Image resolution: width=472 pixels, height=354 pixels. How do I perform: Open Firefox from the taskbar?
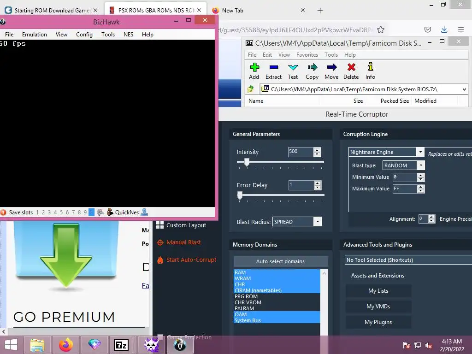(65, 345)
